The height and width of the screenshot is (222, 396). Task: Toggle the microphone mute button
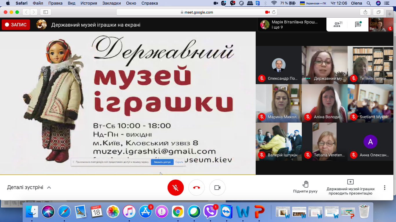point(176,188)
